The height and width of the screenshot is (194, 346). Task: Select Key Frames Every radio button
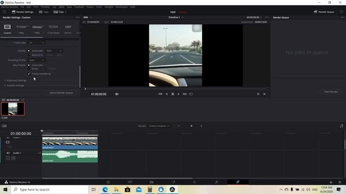[x=29, y=69]
